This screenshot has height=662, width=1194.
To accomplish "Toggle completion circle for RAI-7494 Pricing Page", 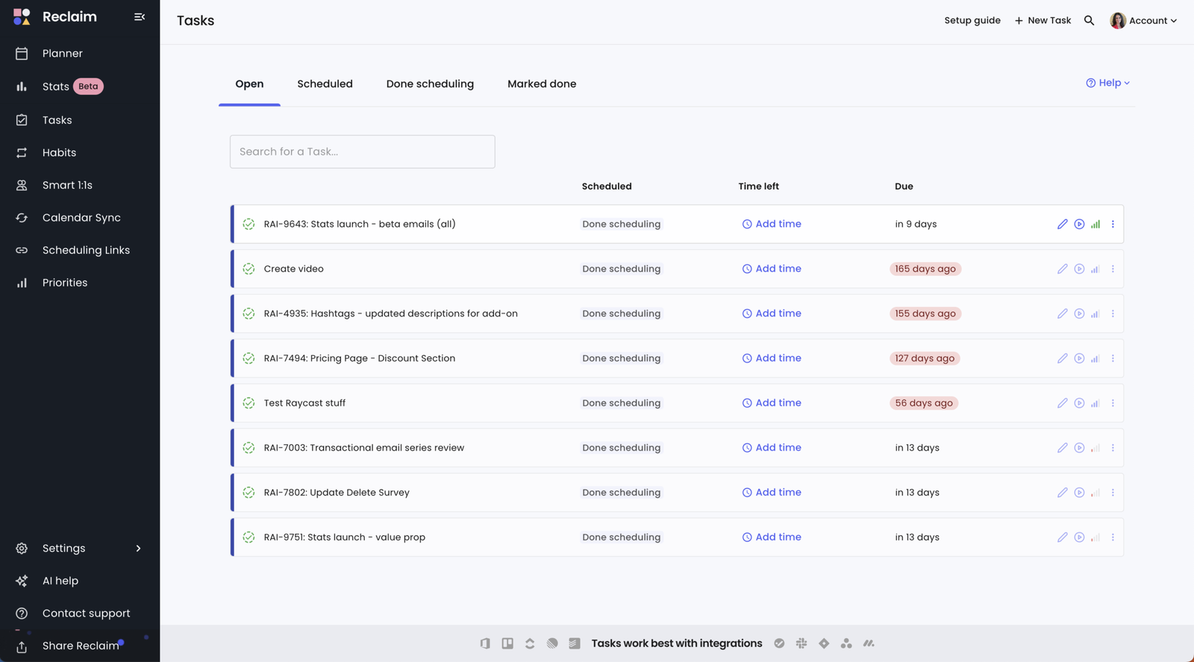I will [x=249, y=358].
